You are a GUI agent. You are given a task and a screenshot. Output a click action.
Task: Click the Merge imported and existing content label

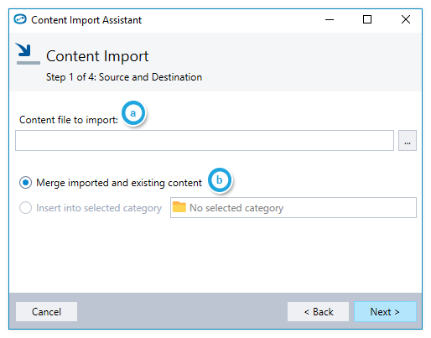coord(119,183)
